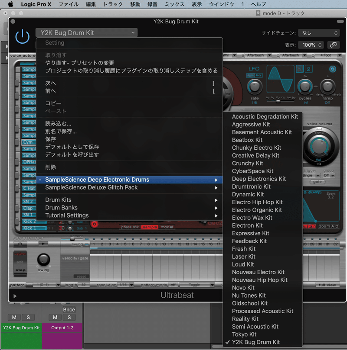The height and width of the screenshot is (350, 347).
Task: Click the link icon beside the zoom percentage
Action: [x=333, y=45]
